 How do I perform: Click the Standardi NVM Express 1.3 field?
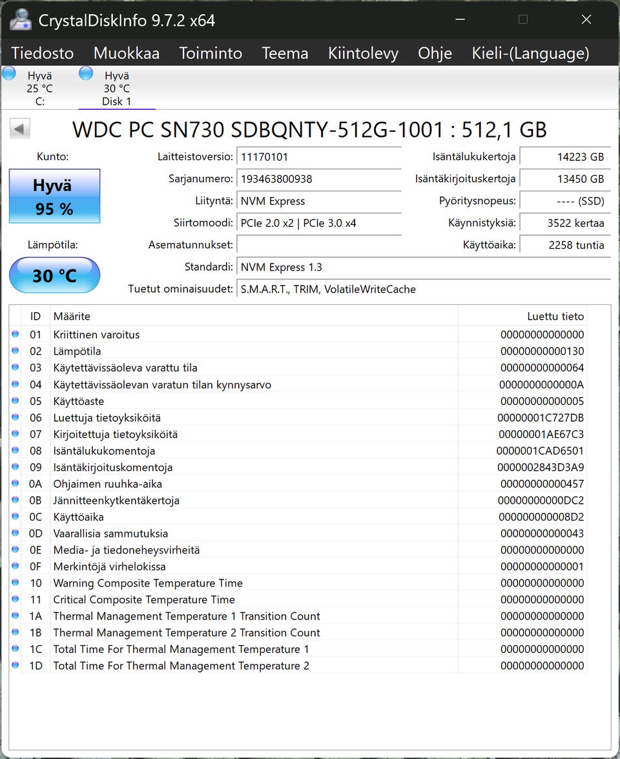click(x=424, y=267)
